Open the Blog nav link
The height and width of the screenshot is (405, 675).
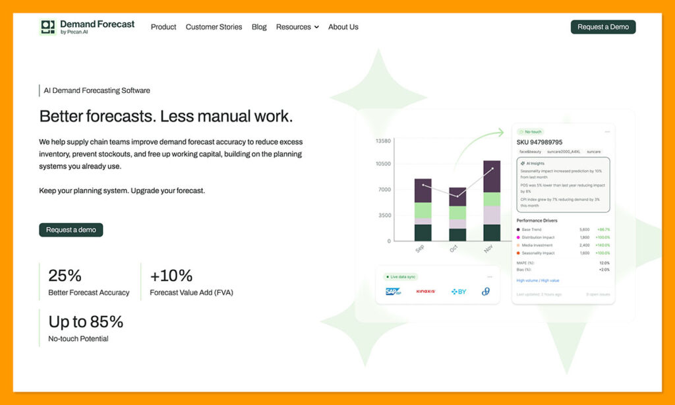click(x=259, y=27)
